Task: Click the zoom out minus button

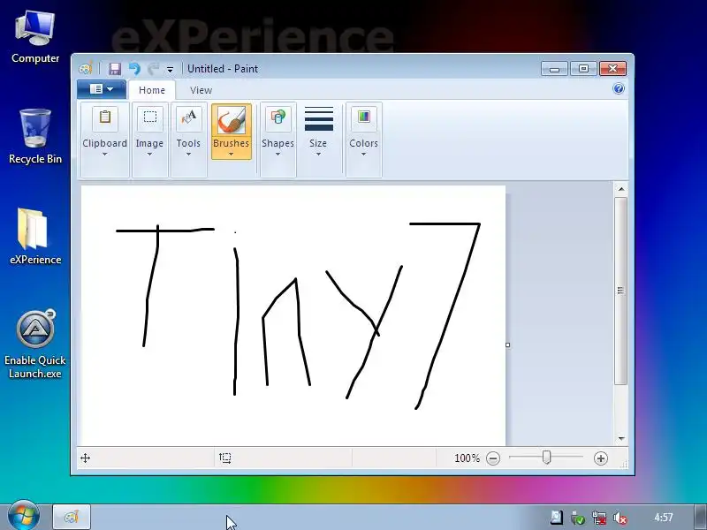Action: [493, 458]
